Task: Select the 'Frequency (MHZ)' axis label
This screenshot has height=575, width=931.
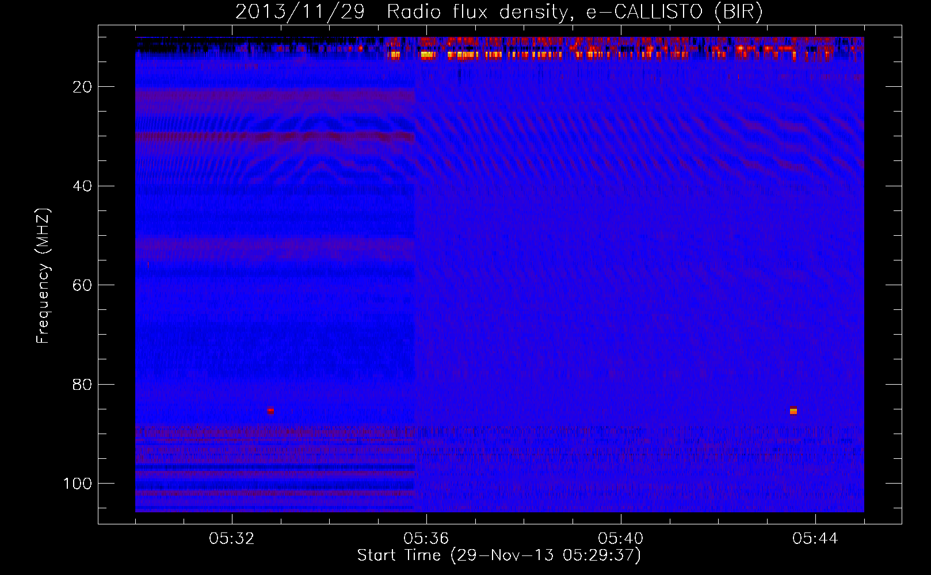Action: [x=43, y=276]
